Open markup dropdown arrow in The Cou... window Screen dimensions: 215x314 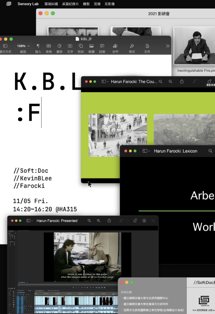[x=202, y=82]
